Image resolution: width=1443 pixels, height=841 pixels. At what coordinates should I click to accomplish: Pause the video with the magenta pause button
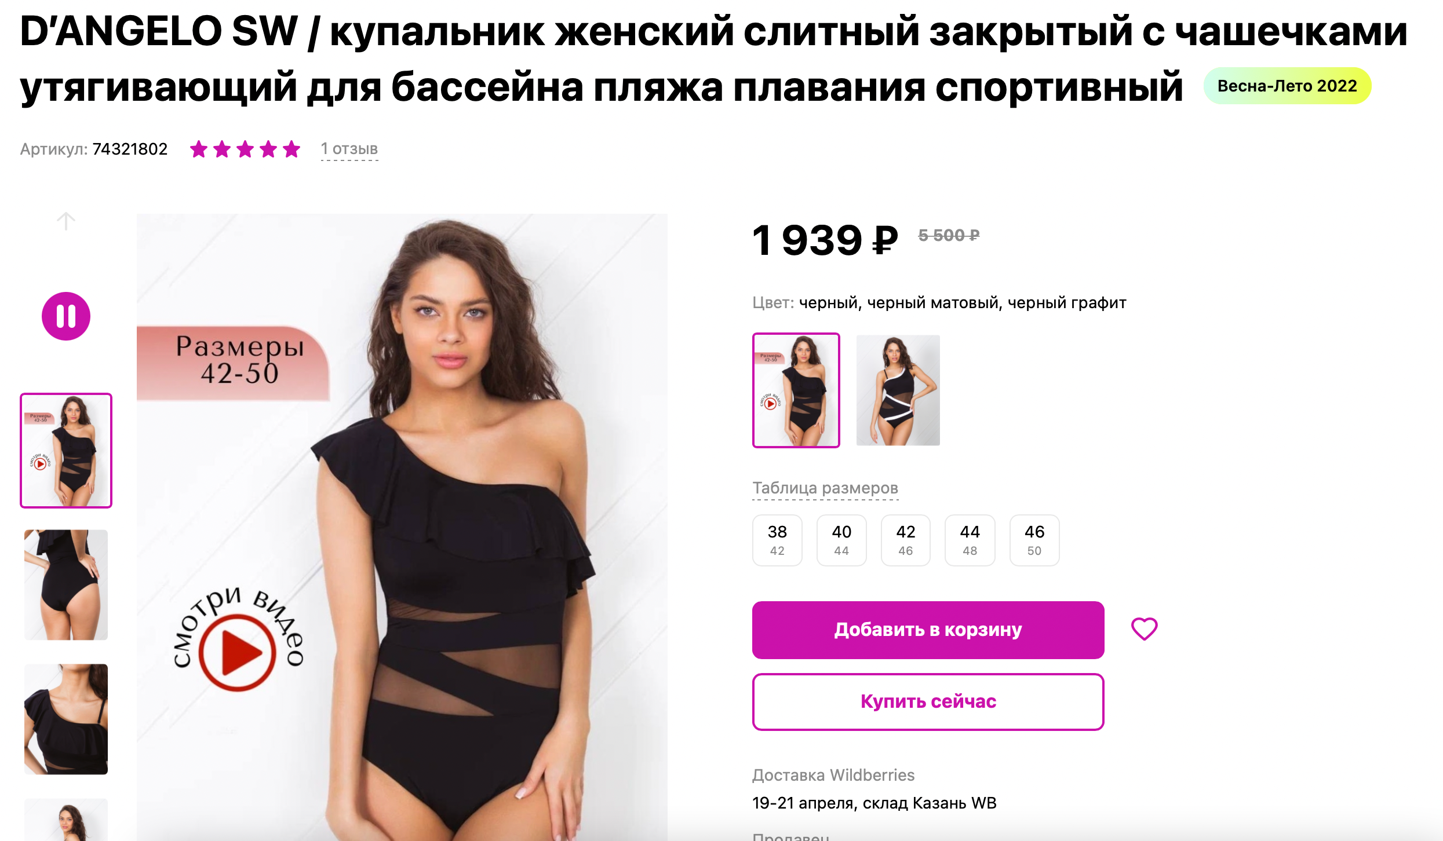point(66,316)
